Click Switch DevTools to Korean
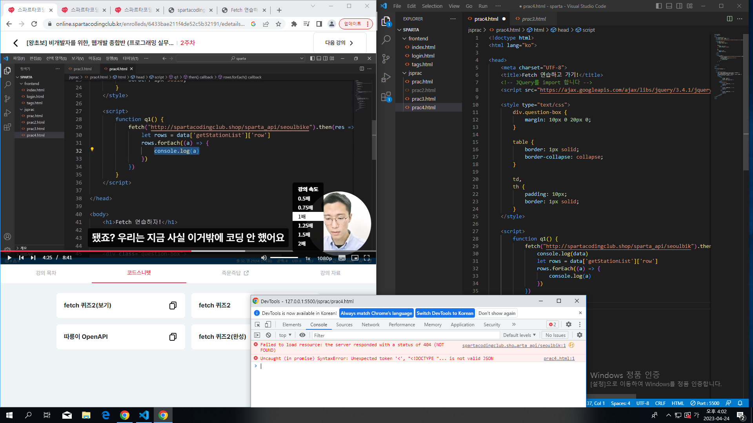Screen dimensions: 753x423 click(x=445, y=313)
